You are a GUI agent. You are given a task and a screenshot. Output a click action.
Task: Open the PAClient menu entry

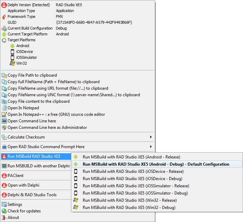(36, 176)
